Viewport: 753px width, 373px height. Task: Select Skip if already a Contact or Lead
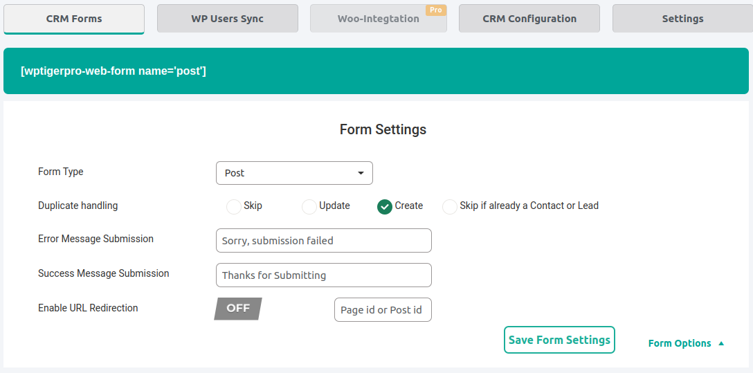pyautogui.click(x=449, y=207)
